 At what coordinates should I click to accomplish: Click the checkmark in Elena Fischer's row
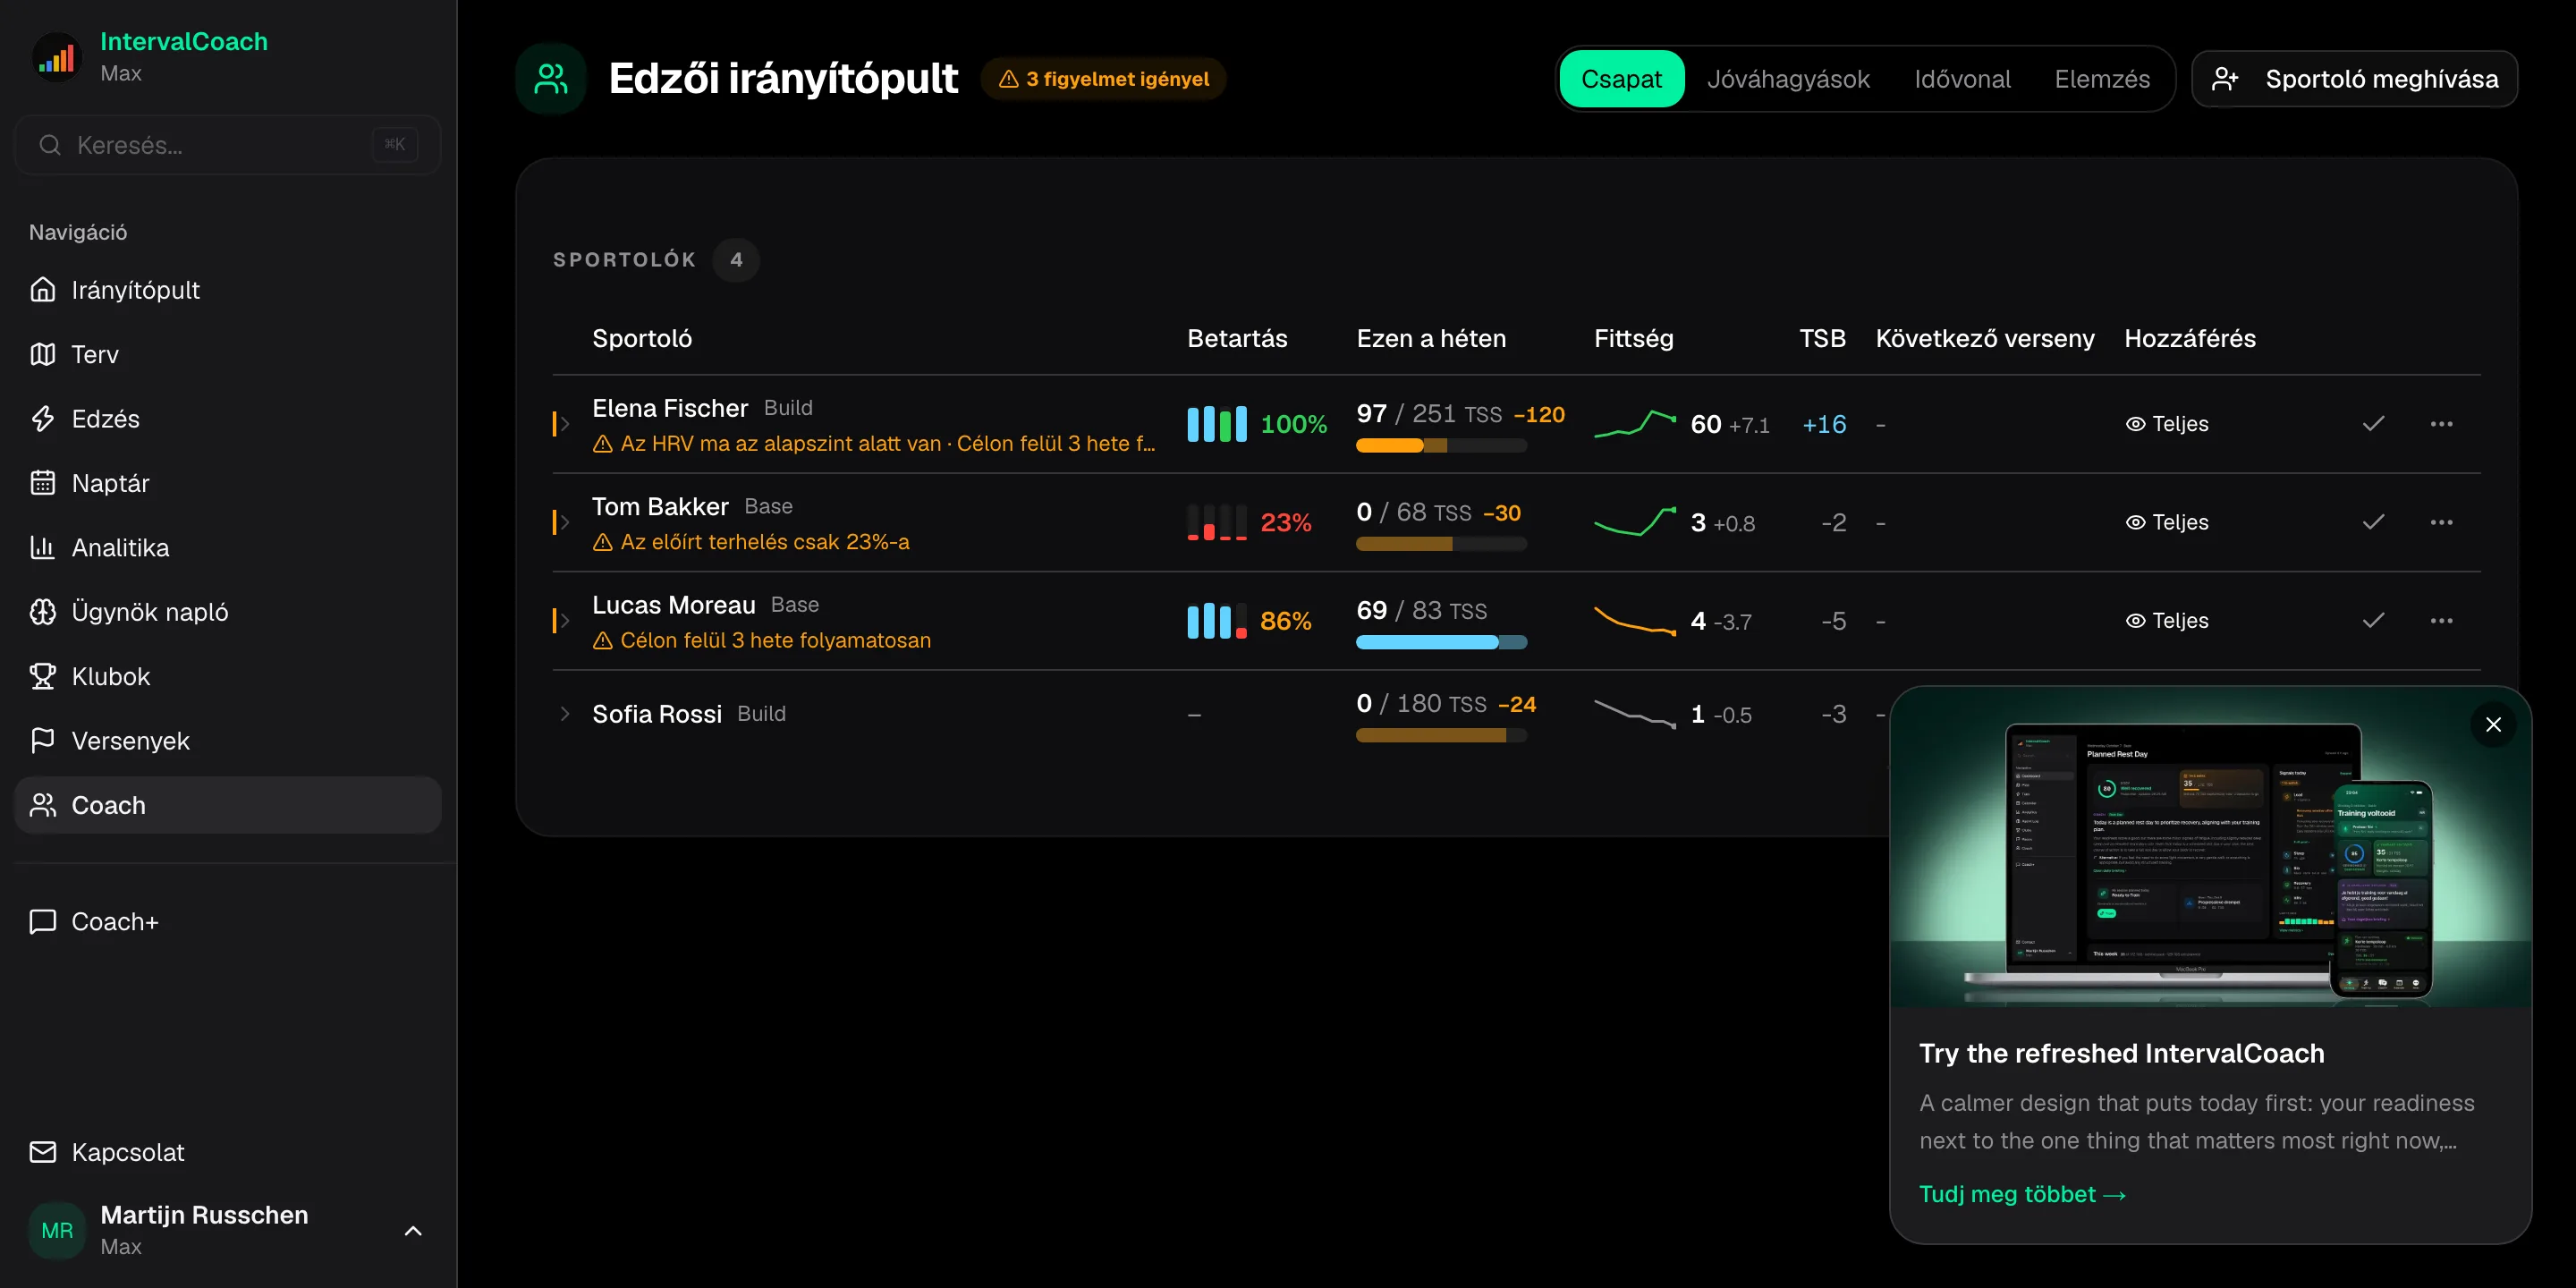pos(2373,424)
